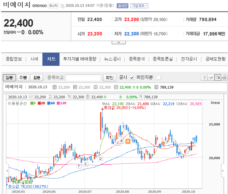228x194 pixels.
Task: Click the 거 volume icon
Action: point(156,87)
